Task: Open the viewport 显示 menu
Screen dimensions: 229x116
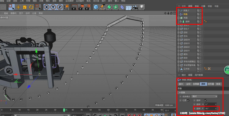Action: 21,13
